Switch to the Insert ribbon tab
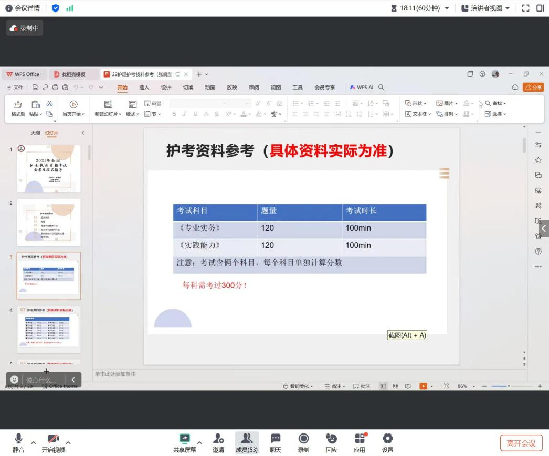 click(x=144, y=88)
